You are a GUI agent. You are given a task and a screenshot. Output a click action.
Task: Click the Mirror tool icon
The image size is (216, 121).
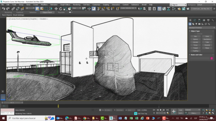click(x=140, y=9)
